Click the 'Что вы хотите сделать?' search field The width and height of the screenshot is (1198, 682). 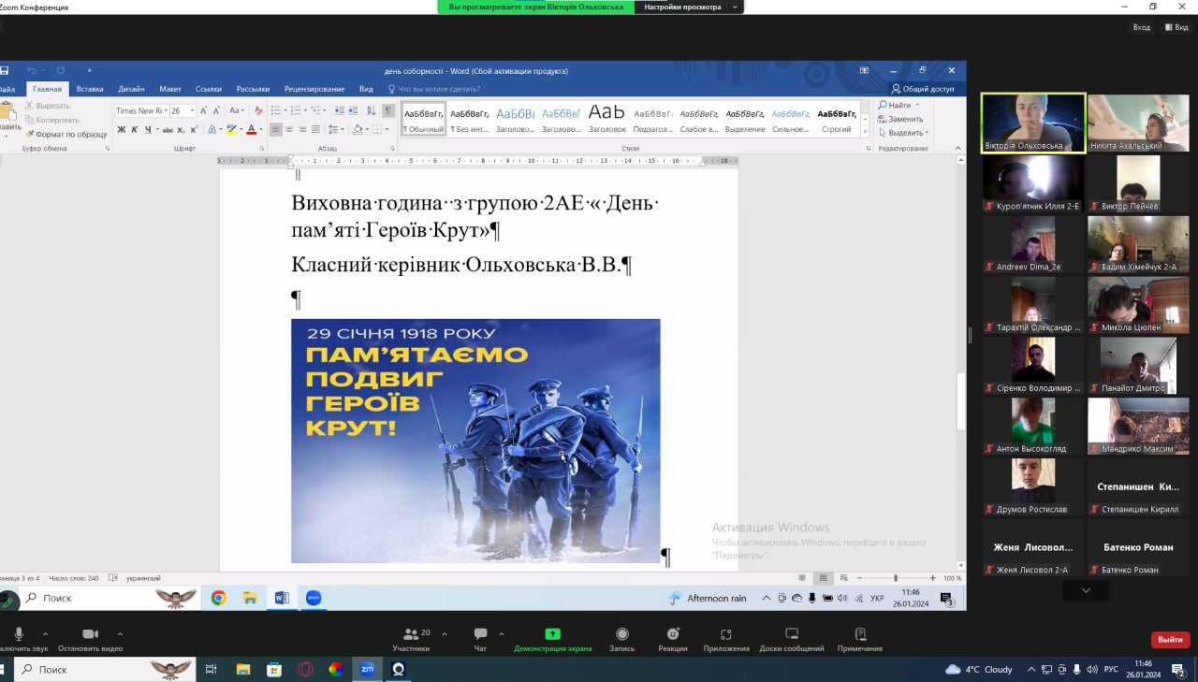(439, 89)
